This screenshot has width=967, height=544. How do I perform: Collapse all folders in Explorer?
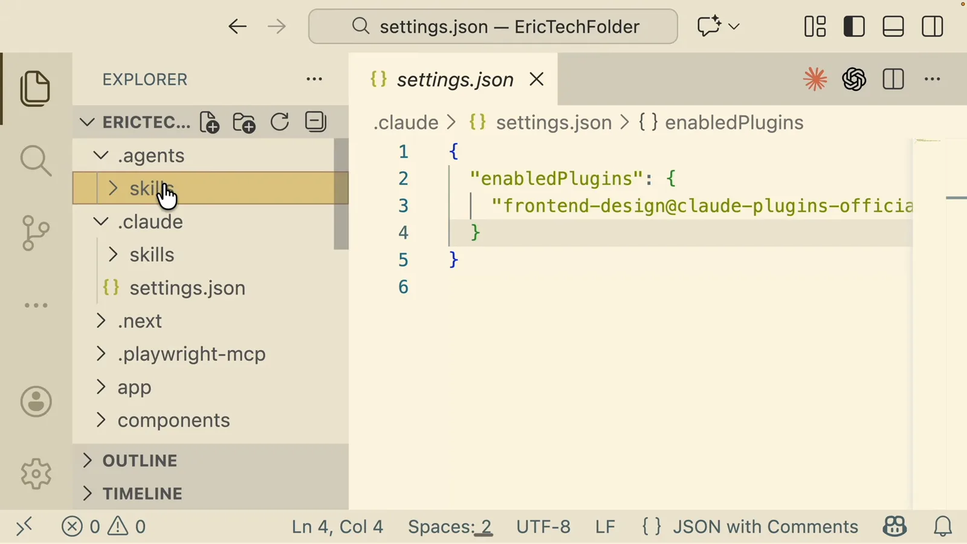coord(315,122)
